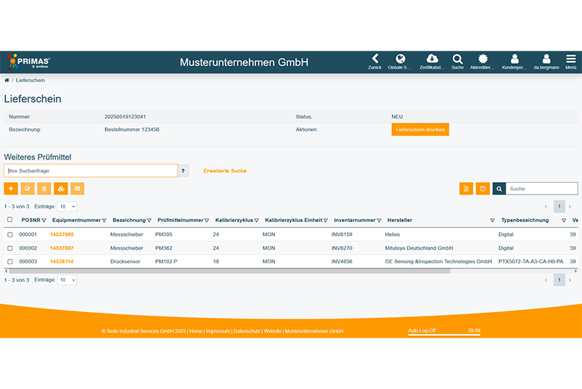Open the Erweiterte Suche link

[x=225, y=171]
